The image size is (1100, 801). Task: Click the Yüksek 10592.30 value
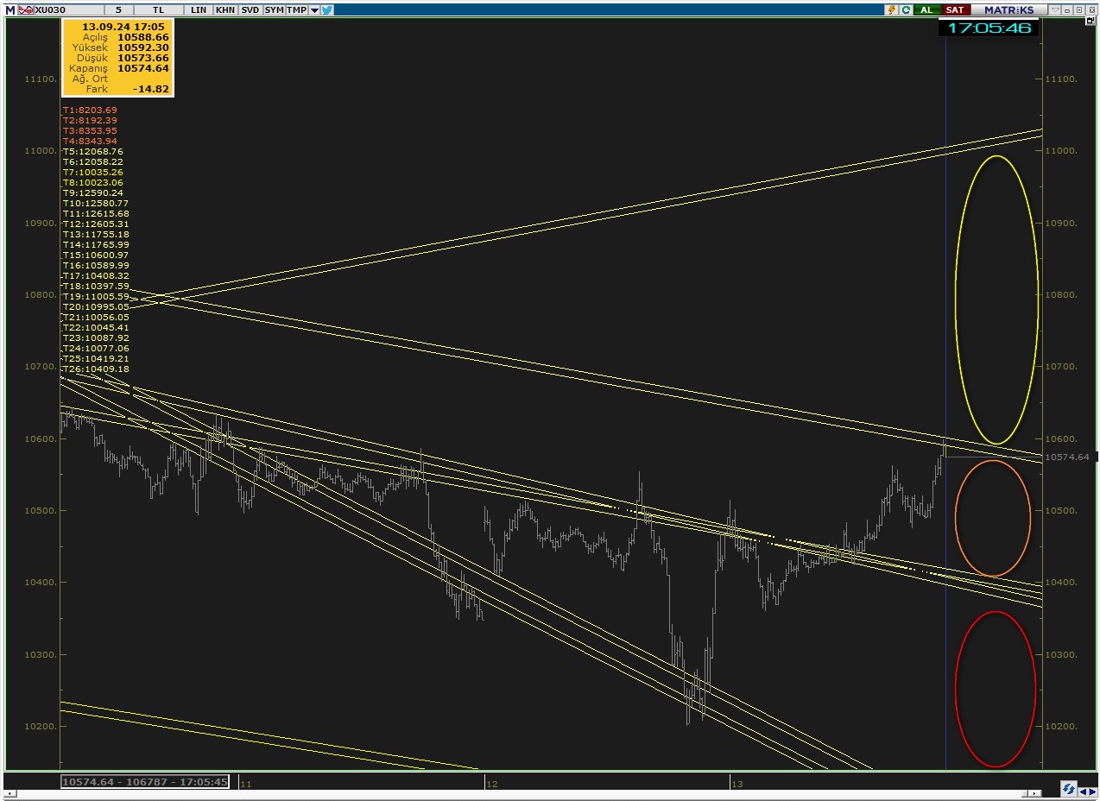(143, 47)
